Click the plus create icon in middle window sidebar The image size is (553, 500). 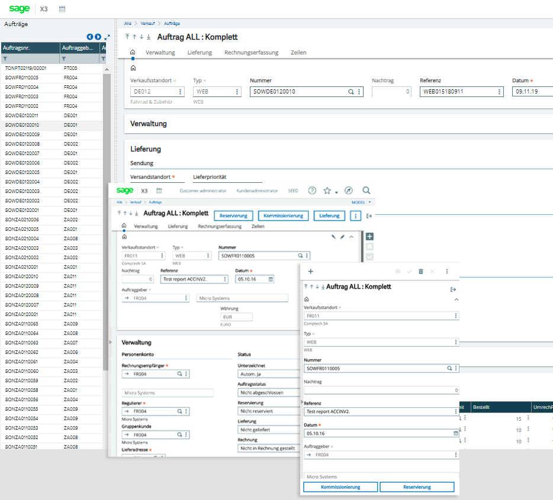369,237
